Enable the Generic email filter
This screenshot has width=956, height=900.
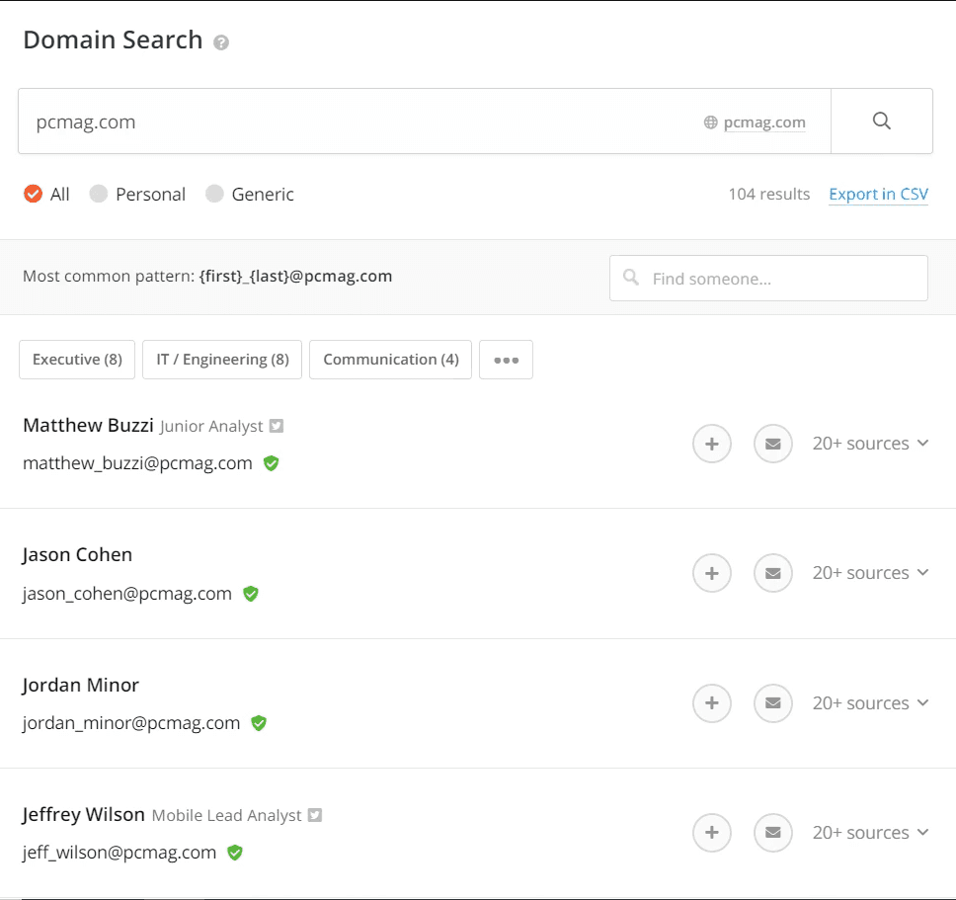tap(214, 194)
